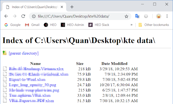Open the Google bookmark
Viewport: 173px width, 104px height.
pyautogui.click(x=12, y=25)
